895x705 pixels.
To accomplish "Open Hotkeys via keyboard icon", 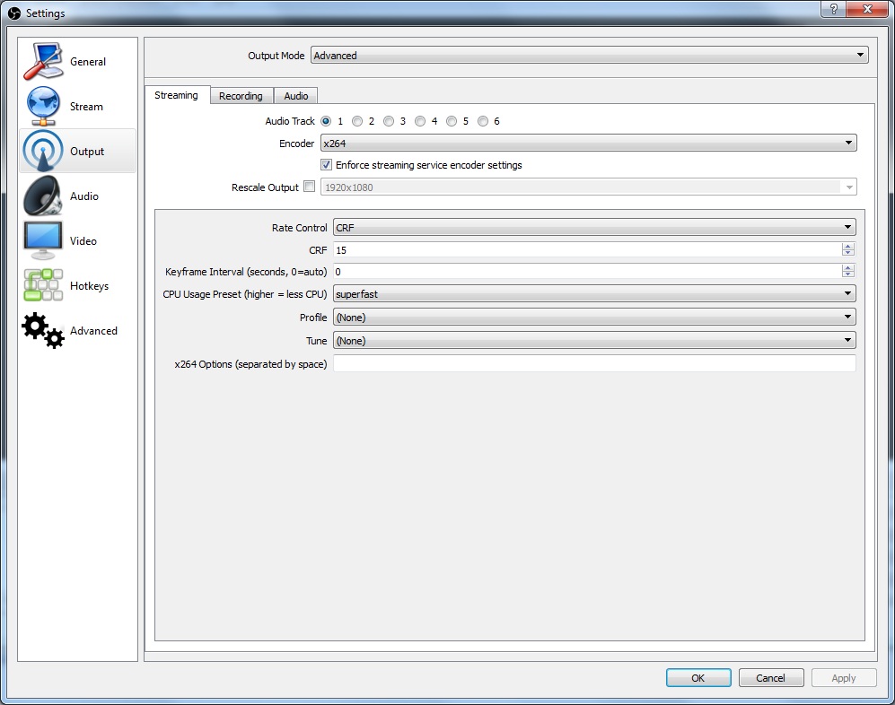I will pos(43,285).
